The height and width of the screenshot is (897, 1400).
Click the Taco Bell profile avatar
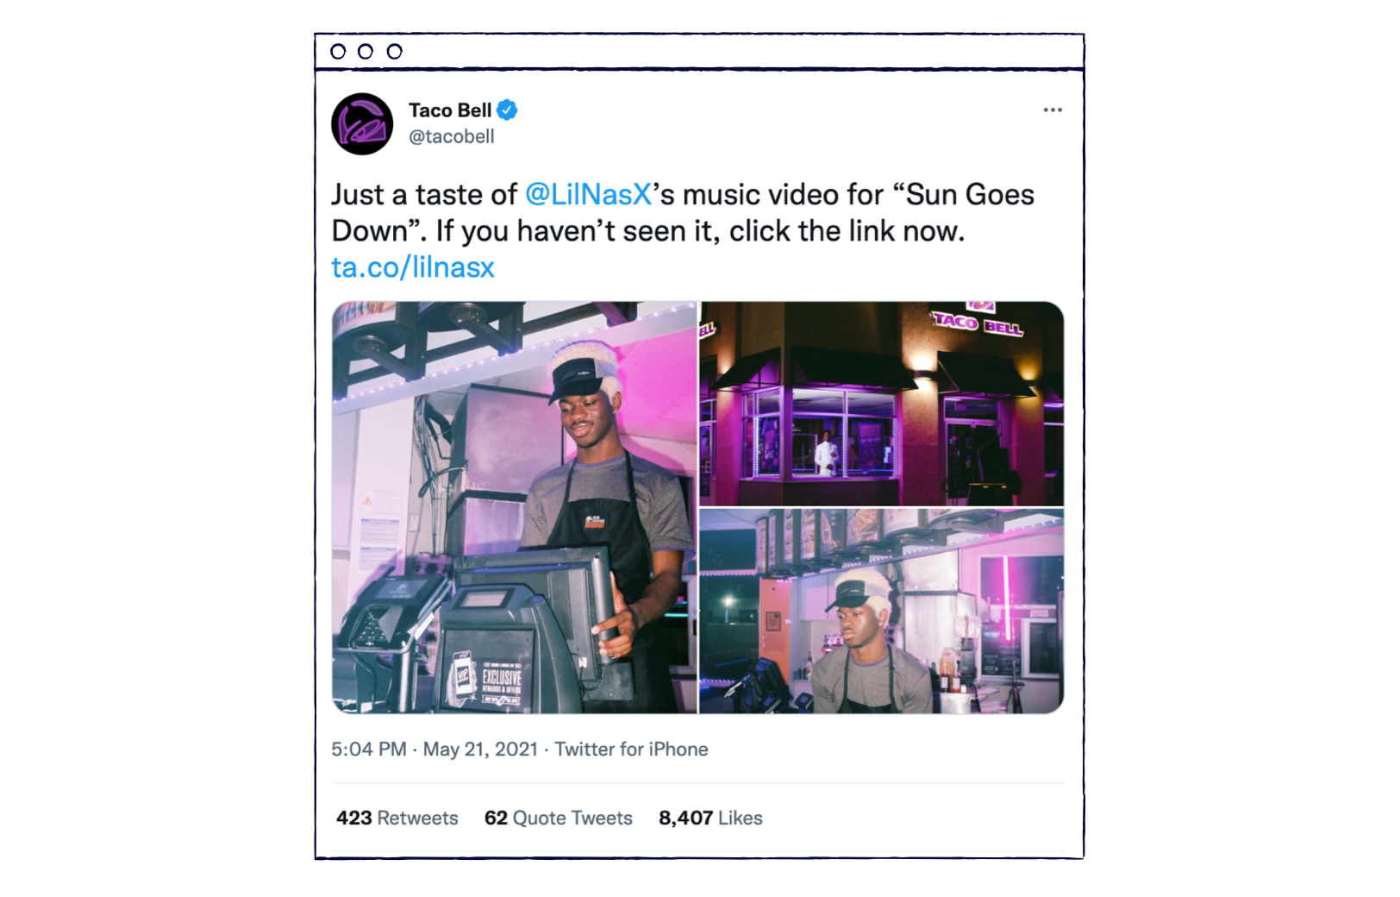point(362,124)
